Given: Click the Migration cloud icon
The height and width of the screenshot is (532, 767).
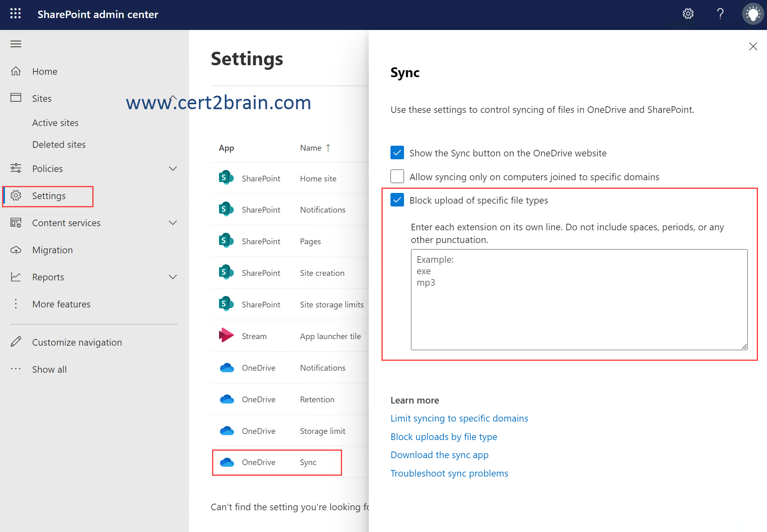Looking at the screenshot, I should click(16, 250).
